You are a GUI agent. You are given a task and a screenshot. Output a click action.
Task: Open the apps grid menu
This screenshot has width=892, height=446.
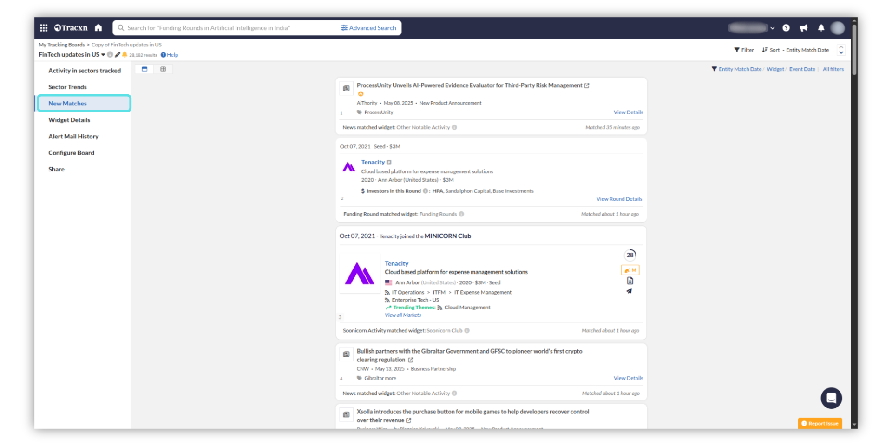(x=44, y=28)
